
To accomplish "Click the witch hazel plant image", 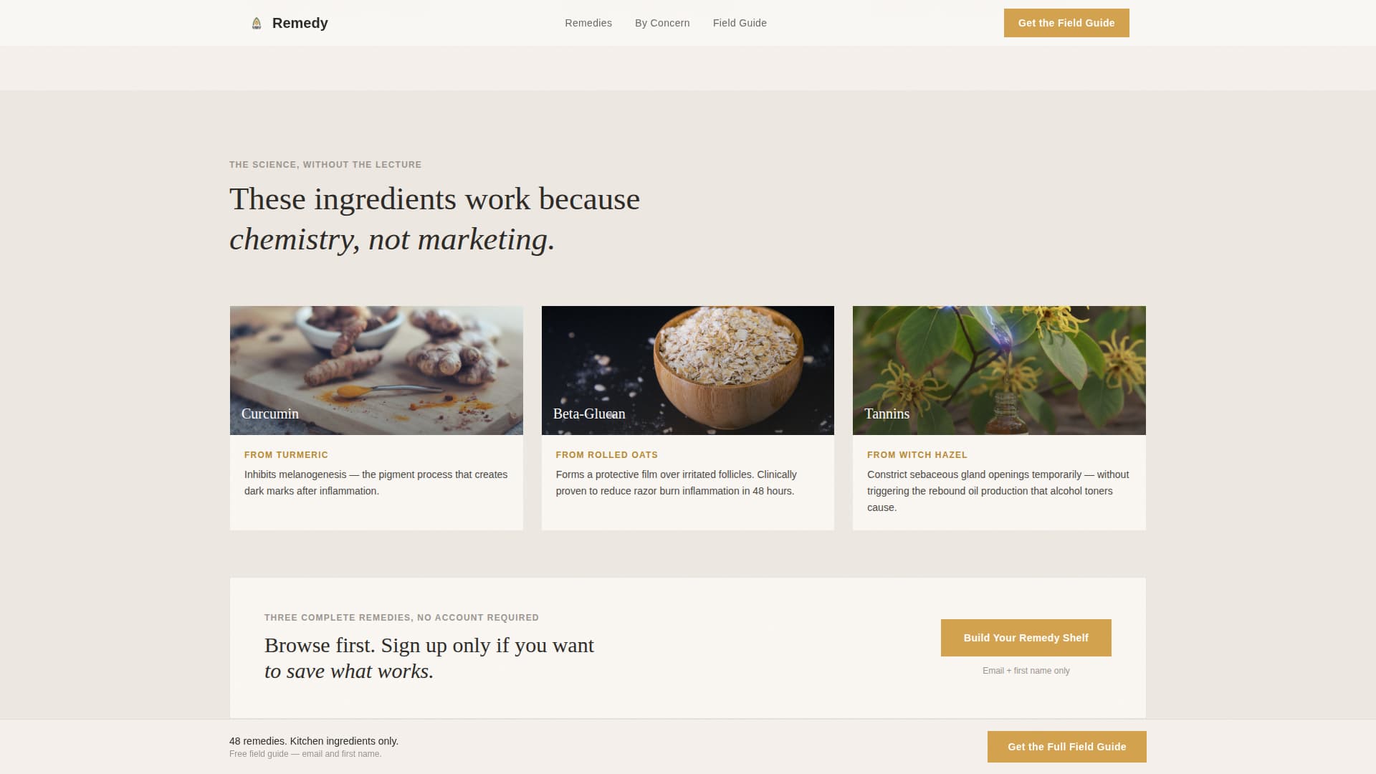I will (x=999, y=358).
